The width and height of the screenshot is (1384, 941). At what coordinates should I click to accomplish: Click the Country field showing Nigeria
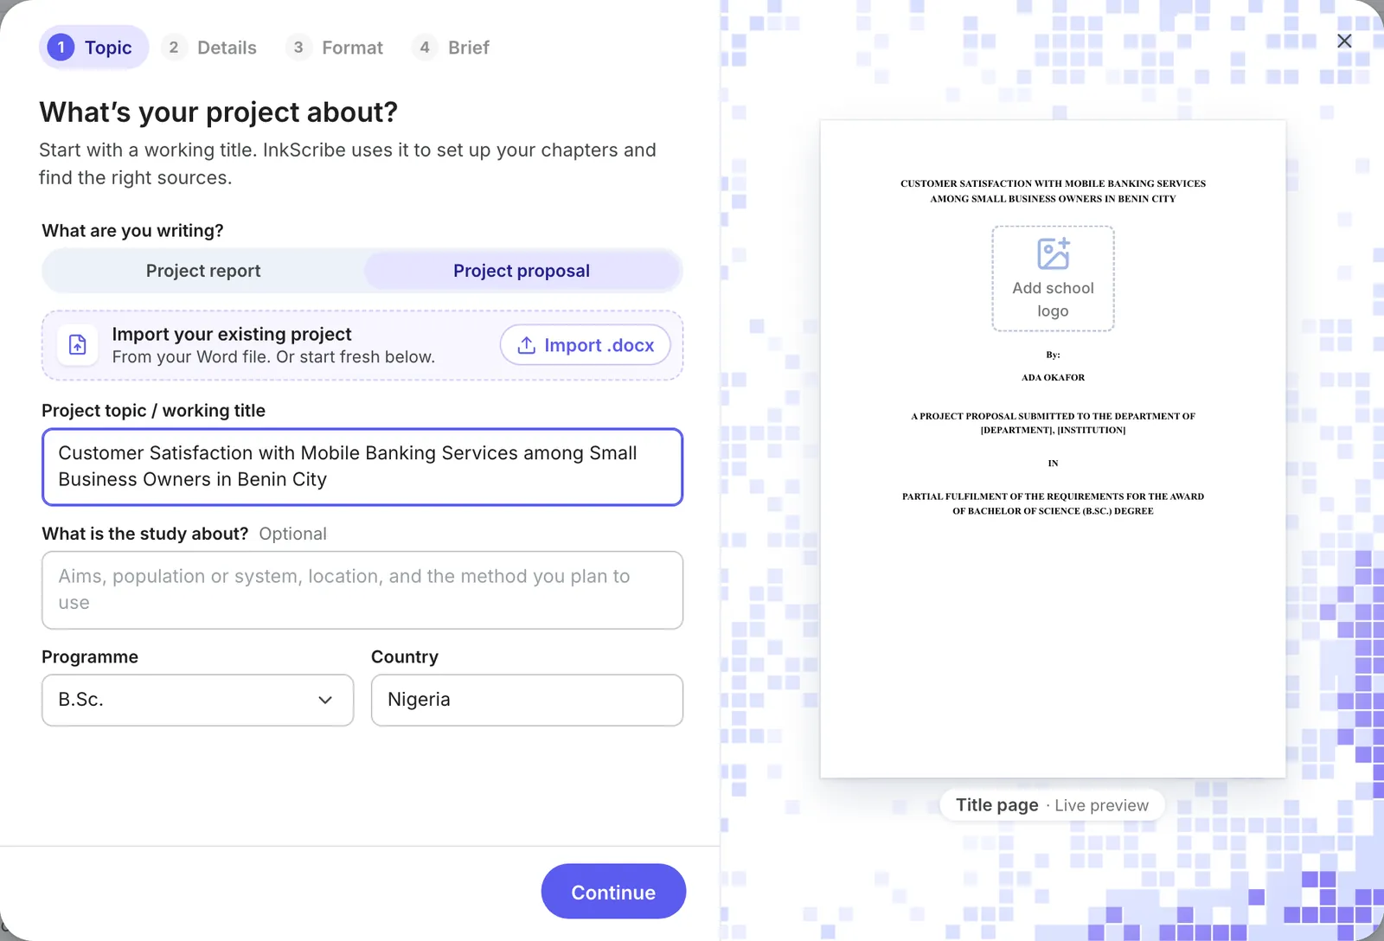click(x=527, y=700)
